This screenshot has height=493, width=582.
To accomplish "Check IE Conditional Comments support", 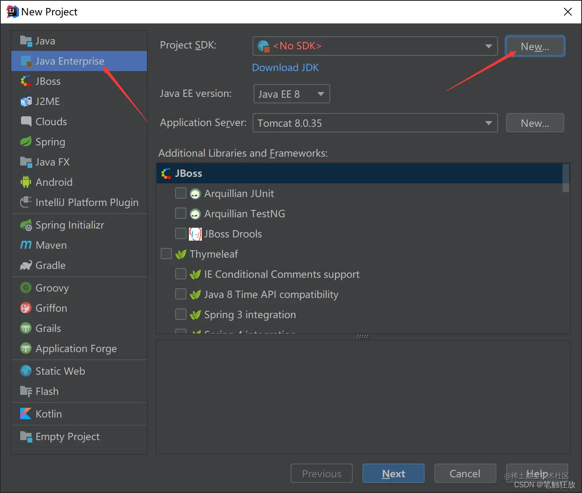I will (x=180, y=274).
